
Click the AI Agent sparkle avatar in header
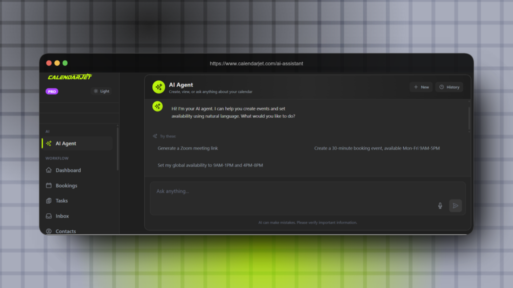pos(158,87)
